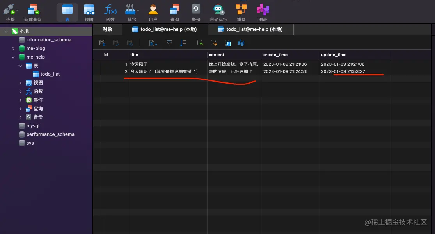
Task: Open the text document dropdown in data toolbar
Action: 153,43
